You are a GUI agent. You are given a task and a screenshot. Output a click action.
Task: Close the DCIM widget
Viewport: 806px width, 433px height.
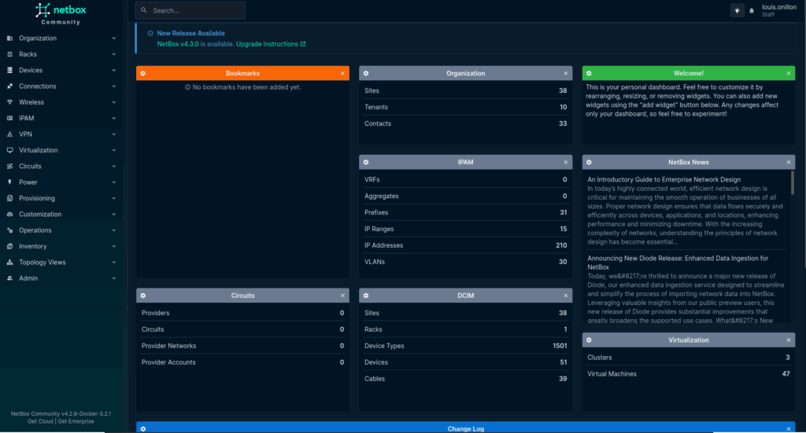point(565,295)
